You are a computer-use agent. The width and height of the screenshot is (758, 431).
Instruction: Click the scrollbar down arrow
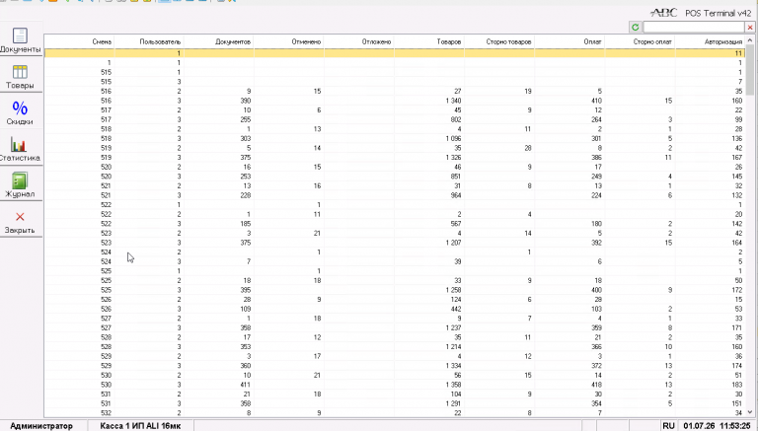tap(750, 412)
